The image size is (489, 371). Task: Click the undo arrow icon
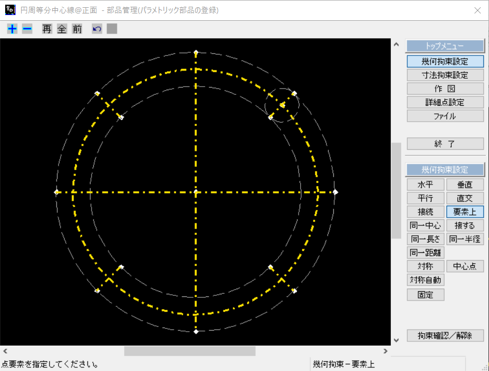[x=97, y=29]
